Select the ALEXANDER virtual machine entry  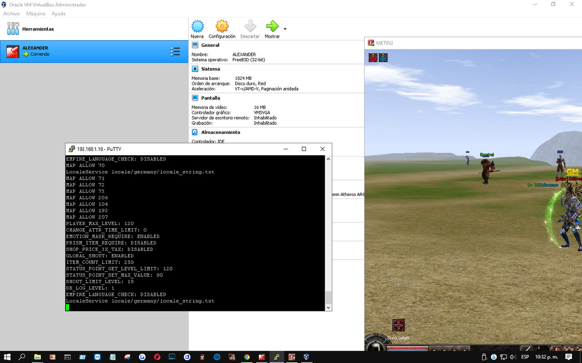point(94,51)
